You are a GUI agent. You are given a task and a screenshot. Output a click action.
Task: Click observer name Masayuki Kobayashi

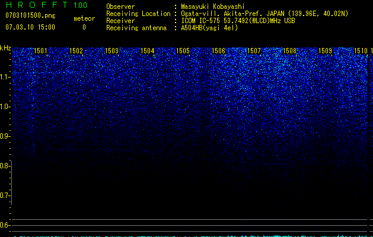[x=213, y=7]
